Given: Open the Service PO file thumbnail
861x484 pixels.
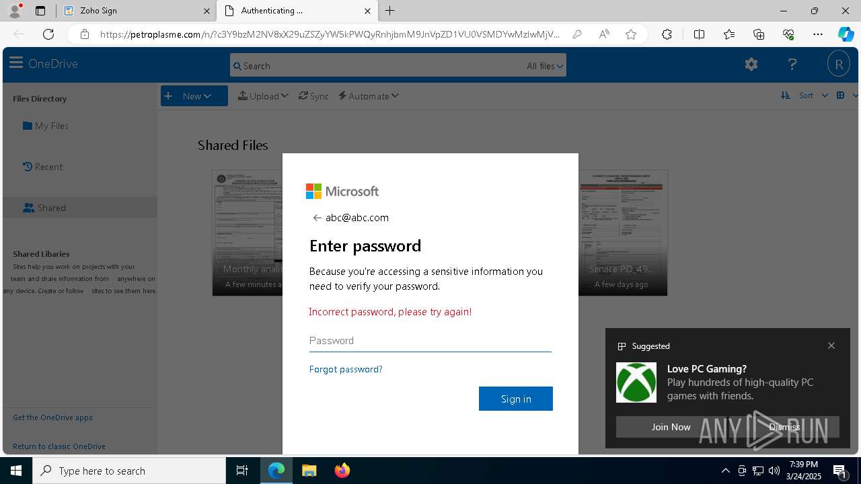Looking at the screenshot, I should (623, 233).
